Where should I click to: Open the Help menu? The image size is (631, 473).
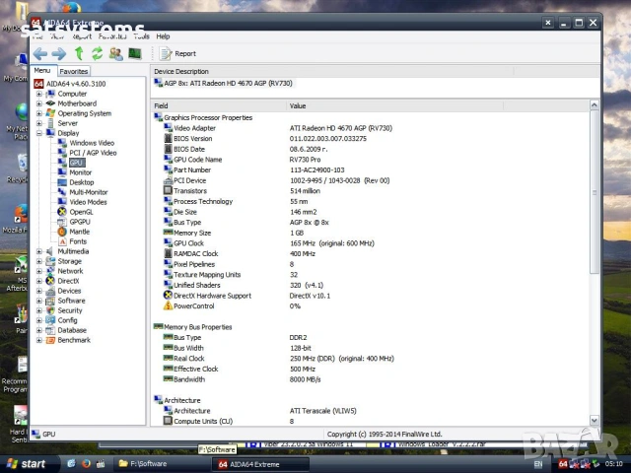click(x=163, y=36)
